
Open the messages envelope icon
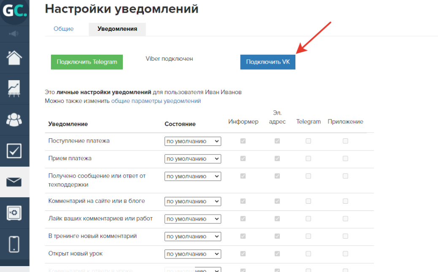click(14, 182)
